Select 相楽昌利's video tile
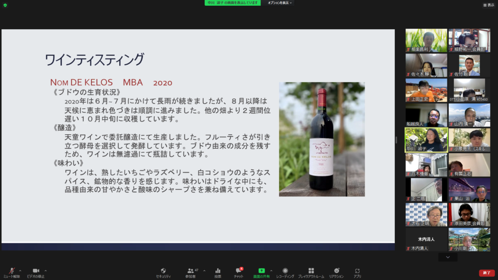Viewport: 498px width, 280px height. point(426,40)
